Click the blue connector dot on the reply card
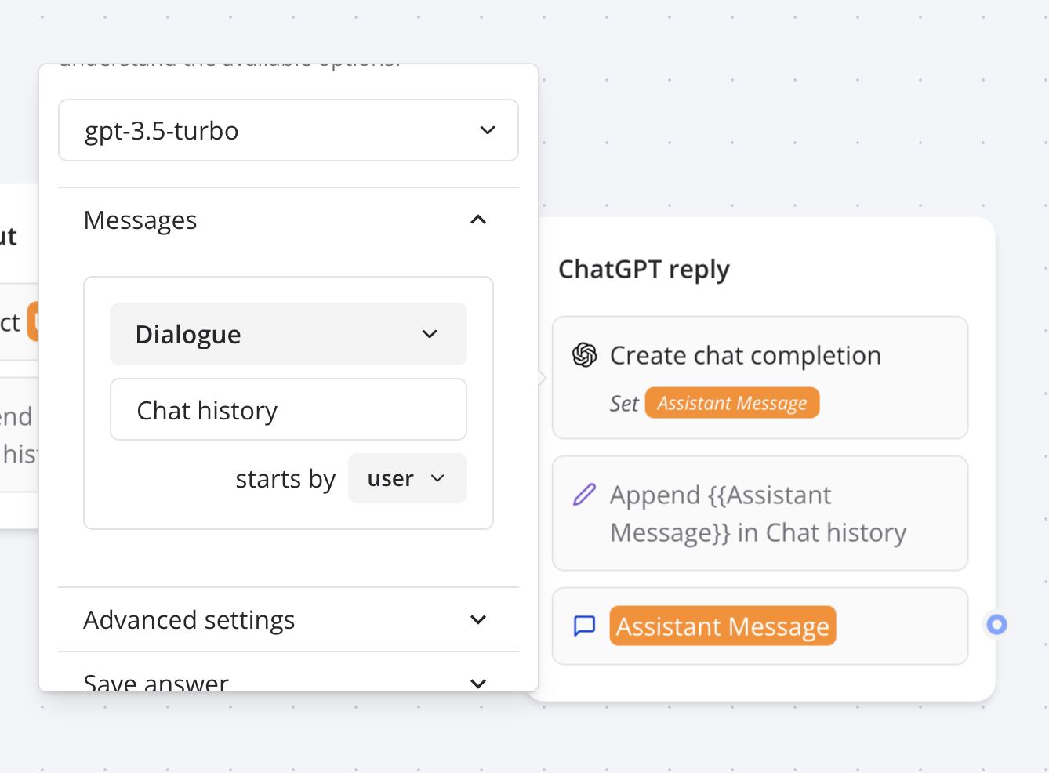This screenshot has height=773, width=1049. click(996, 624)
